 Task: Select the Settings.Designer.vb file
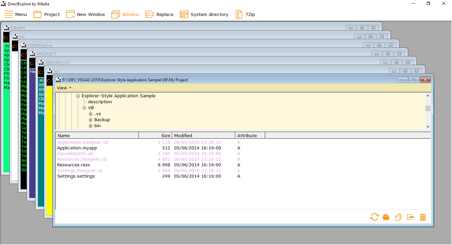(x=80, y=170)
